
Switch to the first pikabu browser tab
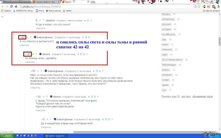pos(45,2)
